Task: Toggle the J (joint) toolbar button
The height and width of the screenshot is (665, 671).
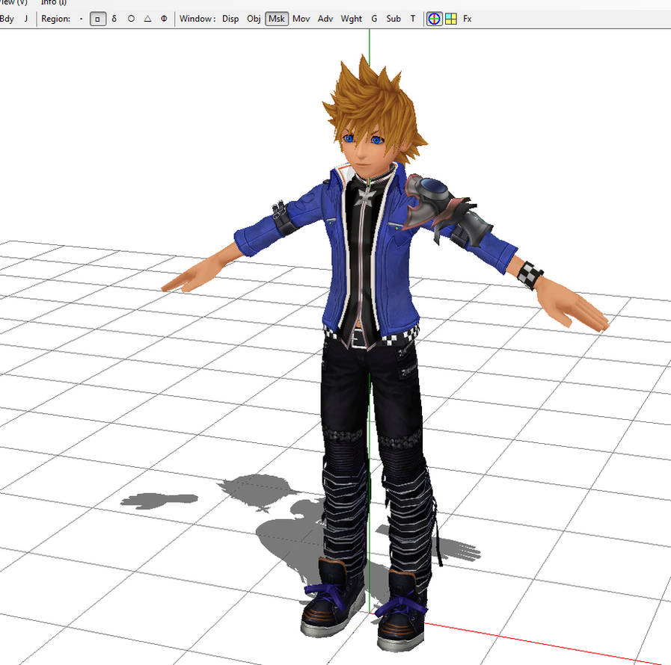Action: tap(25, 19)
